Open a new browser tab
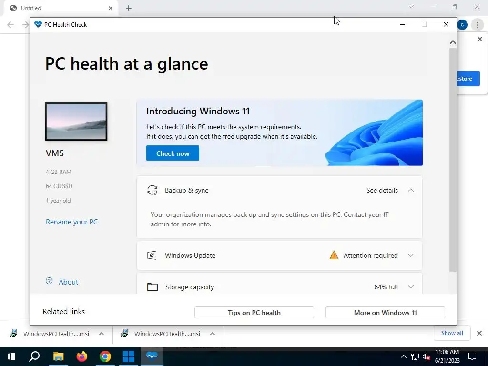 [x=129, y=8]
